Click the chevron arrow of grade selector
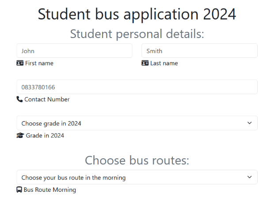The width and height of the screenshot is (274, 202). point(249,123)
